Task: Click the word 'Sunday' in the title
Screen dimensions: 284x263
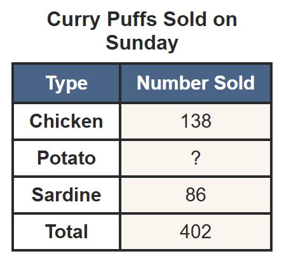Action: coord(142,43)
